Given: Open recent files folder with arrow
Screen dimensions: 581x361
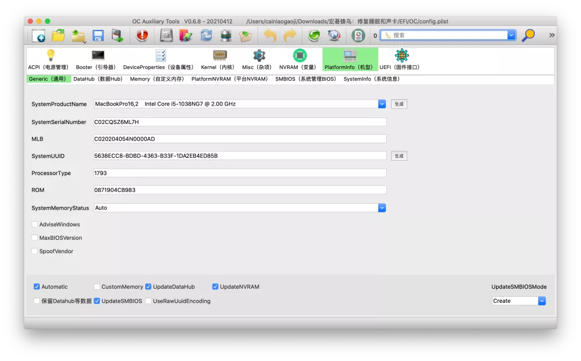Looking at the screenshot, I should pos(78,36).
